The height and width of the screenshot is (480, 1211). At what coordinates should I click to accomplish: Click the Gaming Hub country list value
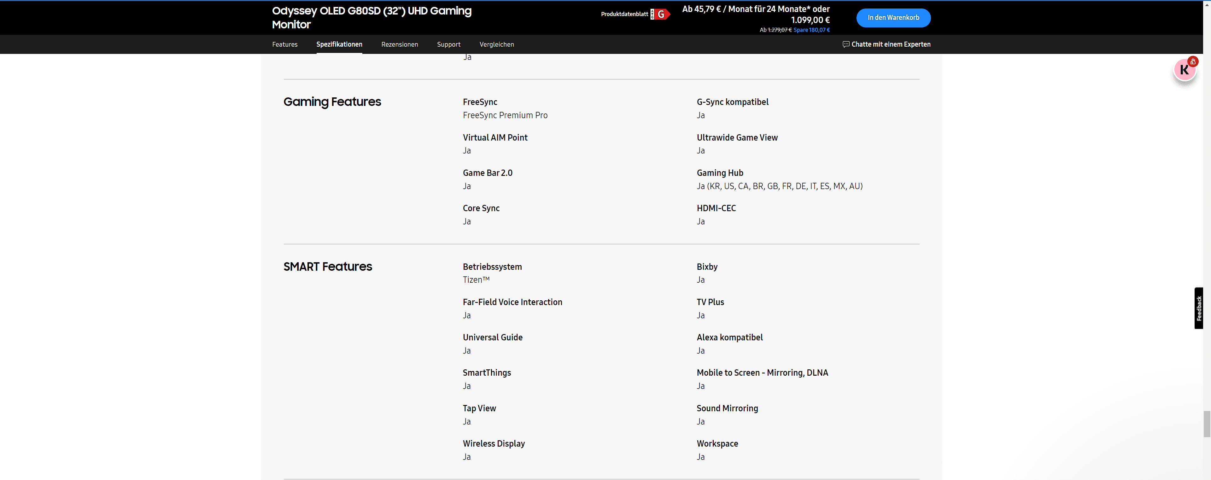780,187
